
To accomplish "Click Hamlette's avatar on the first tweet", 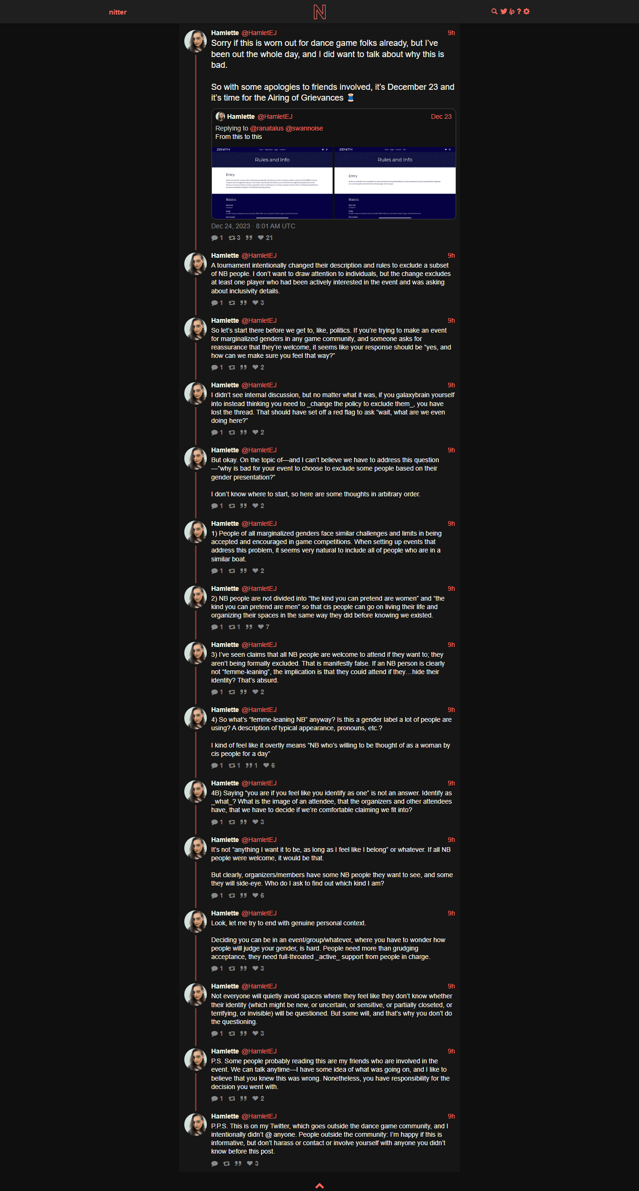I will [196, 41].
